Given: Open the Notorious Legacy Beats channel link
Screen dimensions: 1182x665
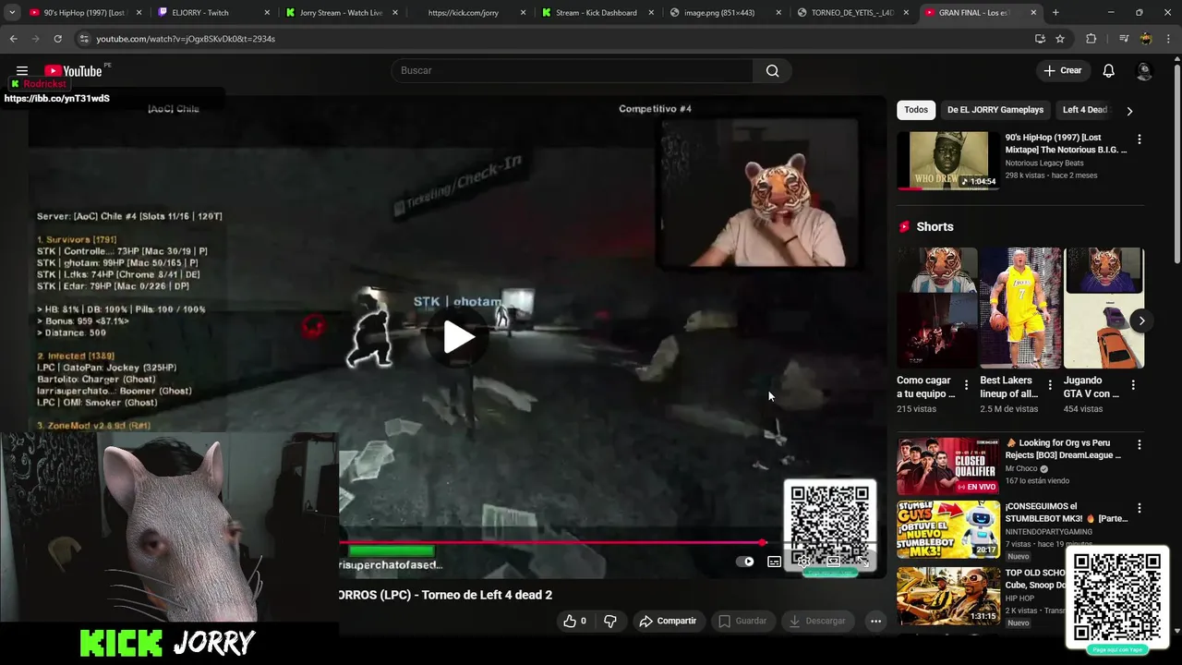Looking at the screenshot, I should click(x=1044, y=163).
